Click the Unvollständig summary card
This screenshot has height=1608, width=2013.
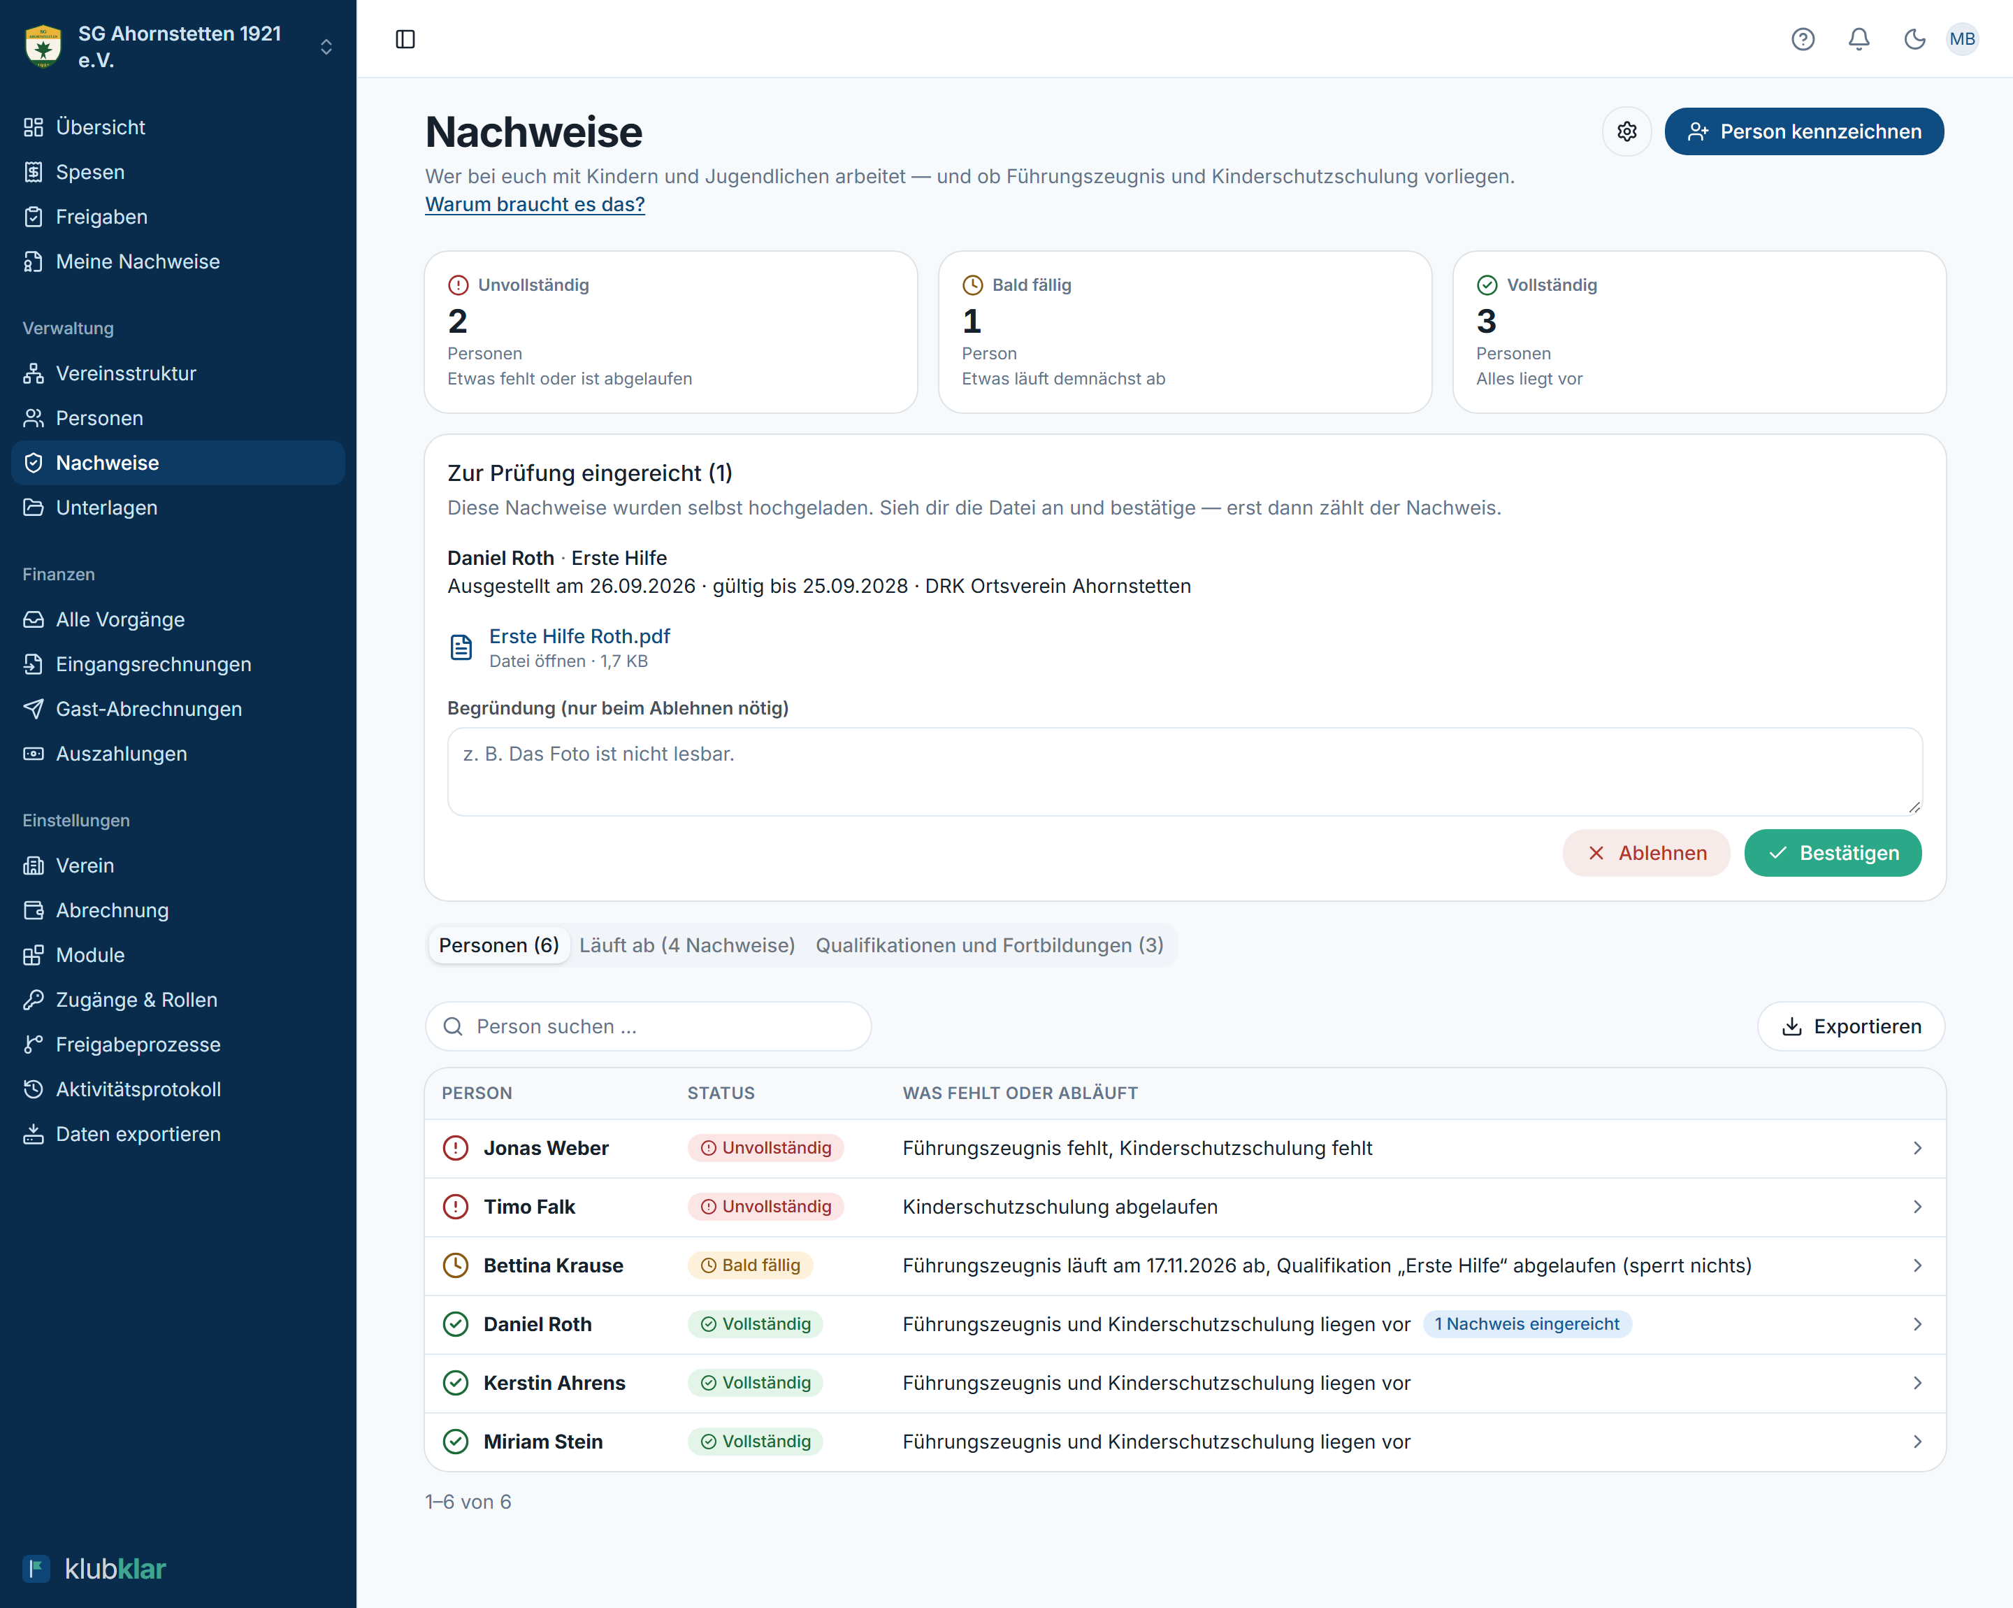tap(670, 331)
